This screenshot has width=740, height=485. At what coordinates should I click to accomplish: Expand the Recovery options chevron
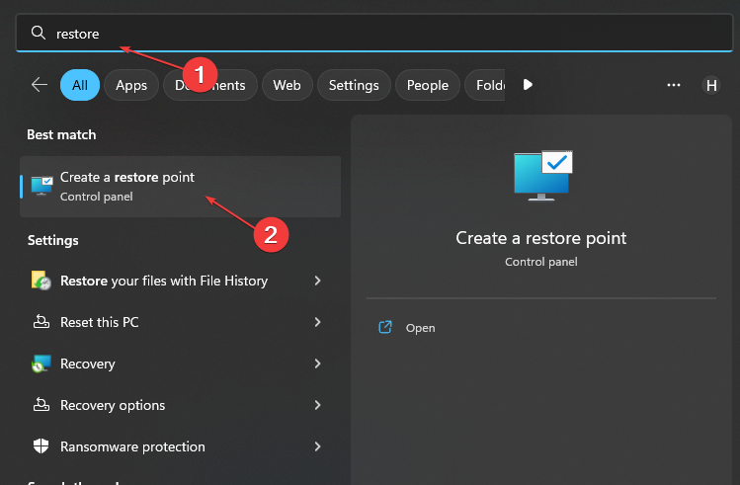pyautogui.click(x=317, y=405)
